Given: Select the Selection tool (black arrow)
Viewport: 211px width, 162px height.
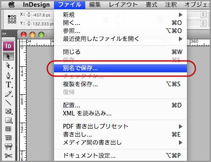Looking at the screenshot, I should pos(8,56).
